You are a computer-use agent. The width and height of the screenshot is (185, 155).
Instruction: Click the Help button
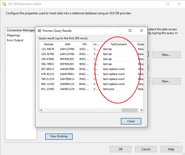coord(171,149)
